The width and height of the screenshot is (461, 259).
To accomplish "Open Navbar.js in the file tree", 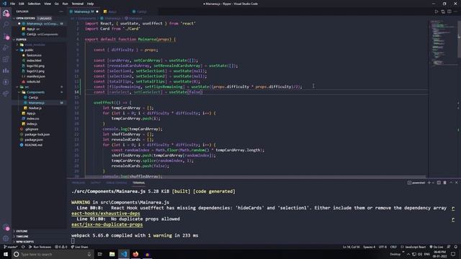I will [35, 108].
